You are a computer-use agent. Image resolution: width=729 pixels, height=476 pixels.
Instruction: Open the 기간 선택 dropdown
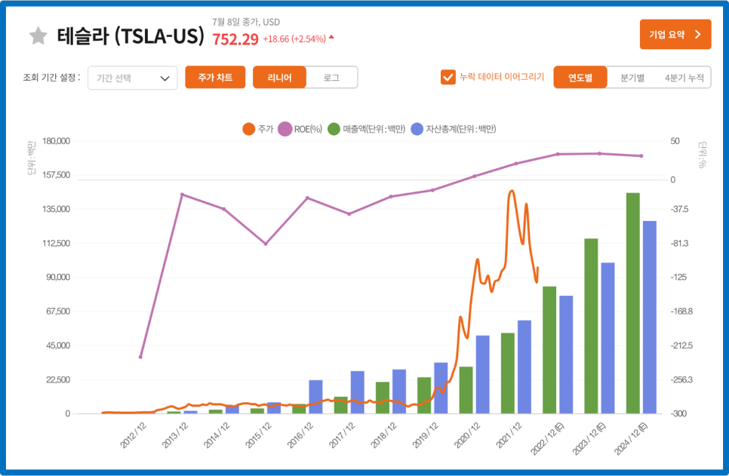(x=133, y=78)
